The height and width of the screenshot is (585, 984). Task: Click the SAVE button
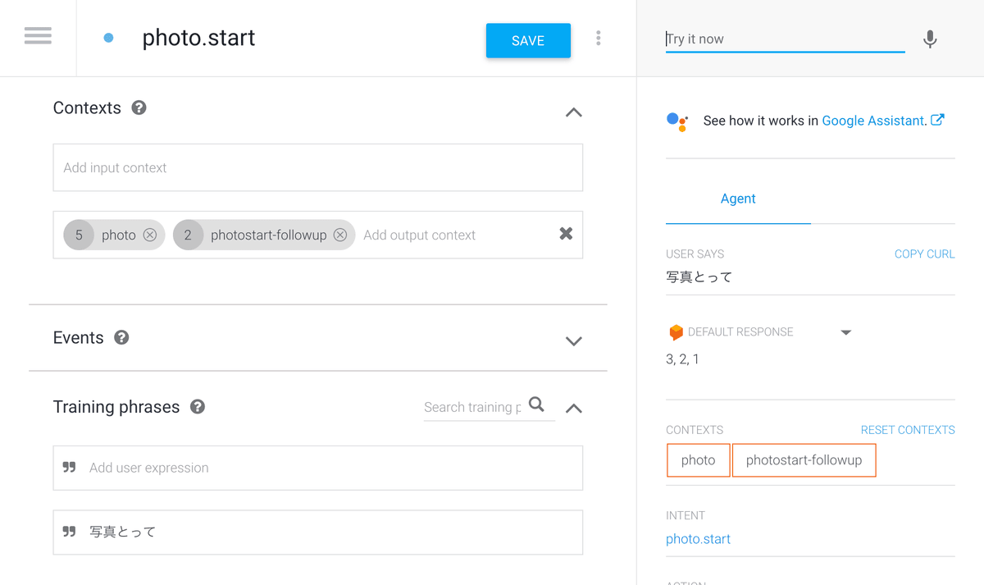point(528,40)
